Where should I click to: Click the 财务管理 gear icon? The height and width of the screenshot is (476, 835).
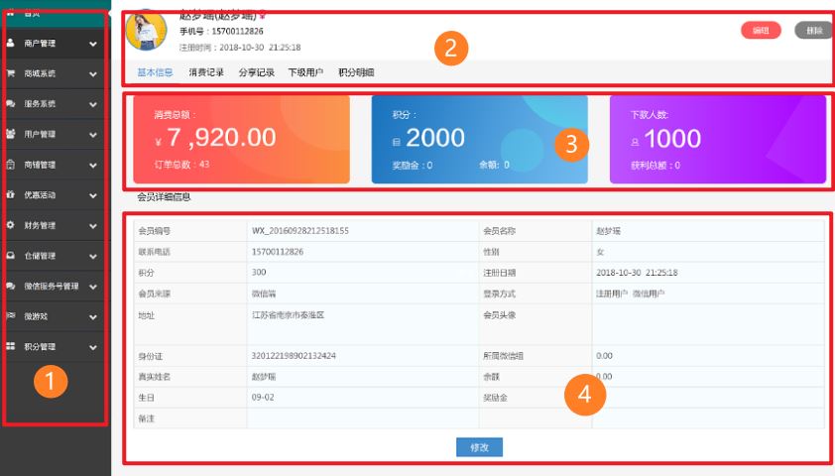pos(11,225)
